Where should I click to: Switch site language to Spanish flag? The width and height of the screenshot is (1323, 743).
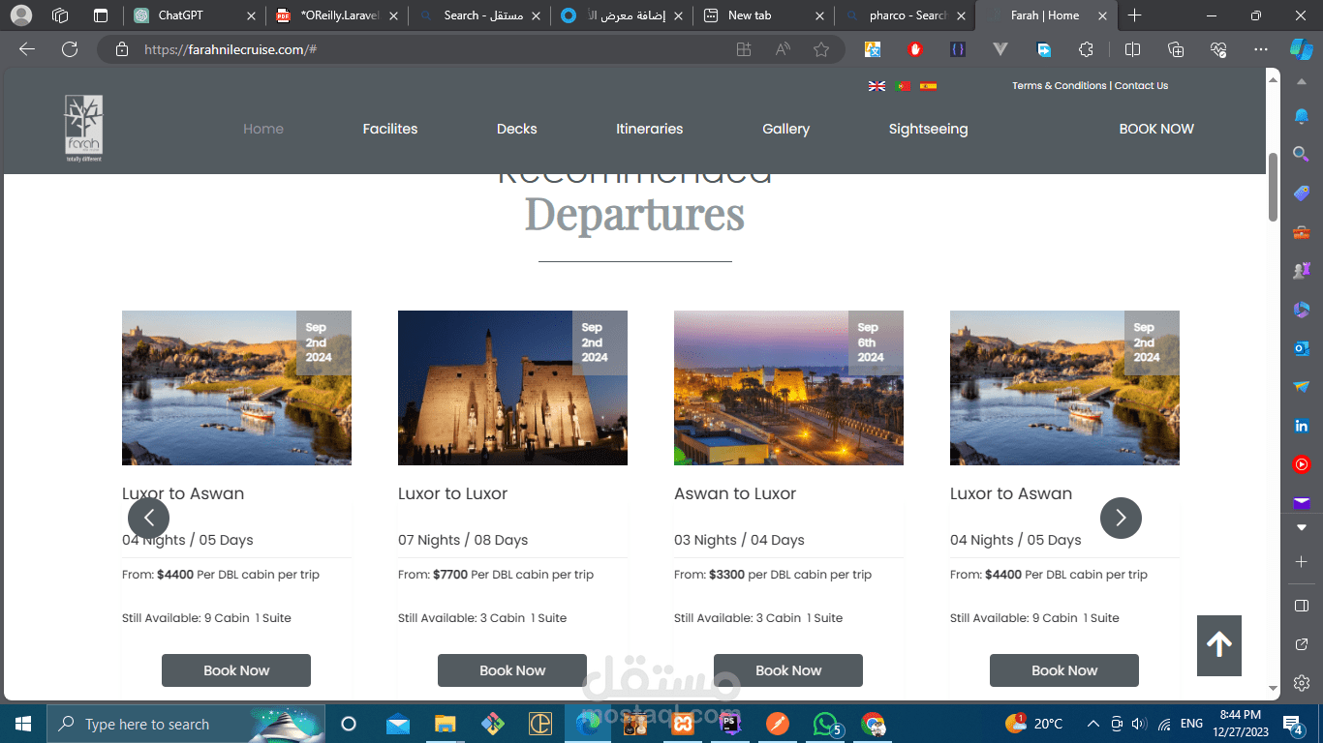928,85
